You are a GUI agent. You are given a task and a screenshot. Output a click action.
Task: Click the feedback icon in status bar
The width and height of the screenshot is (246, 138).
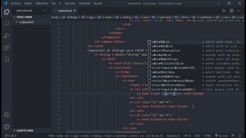click(x=233, y=136)
